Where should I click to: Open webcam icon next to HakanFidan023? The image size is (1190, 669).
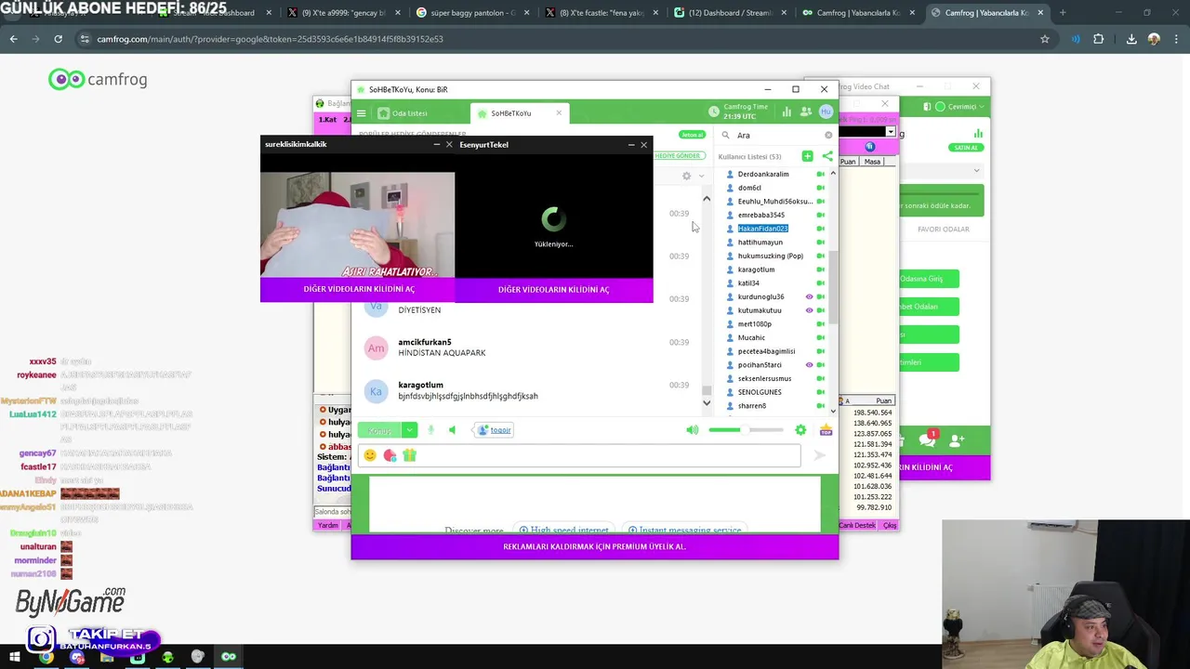(821, 229)
